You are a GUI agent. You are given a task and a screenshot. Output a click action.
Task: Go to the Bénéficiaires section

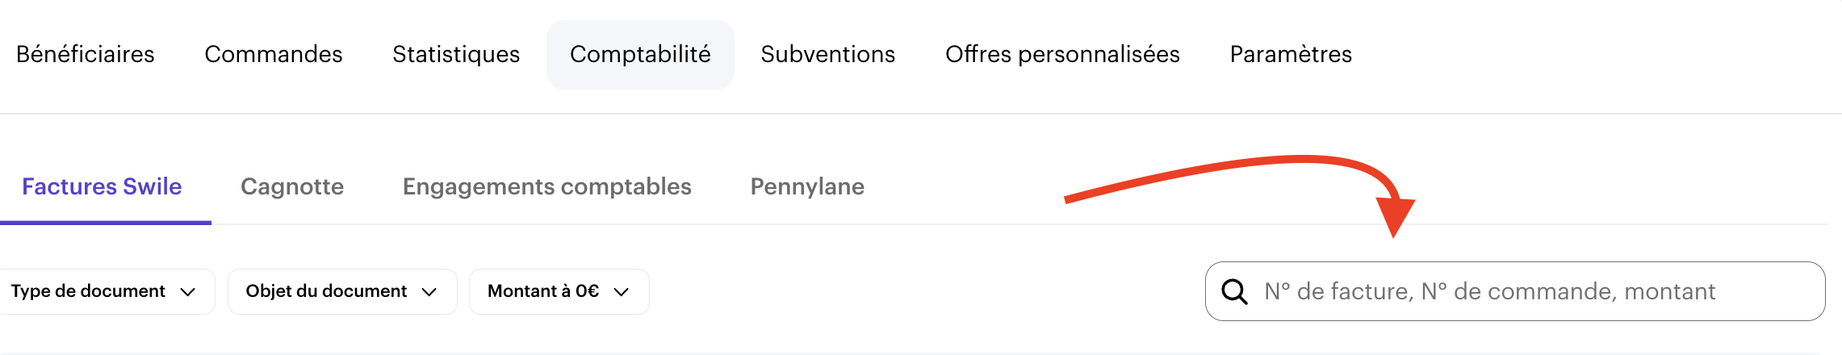pos(86,54)
